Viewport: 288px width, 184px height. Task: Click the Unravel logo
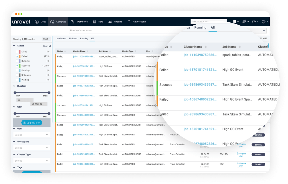[21, 22]
